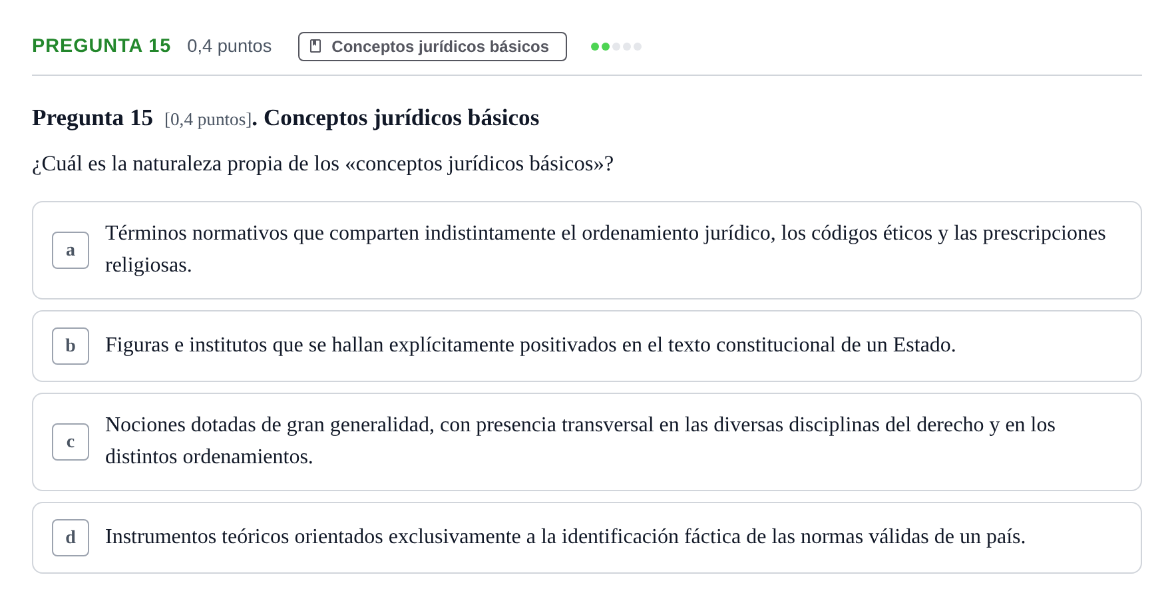This screenshot has height=607, width=1174.
Task: Select answer option letter a
Action: [x=71, y=250]
